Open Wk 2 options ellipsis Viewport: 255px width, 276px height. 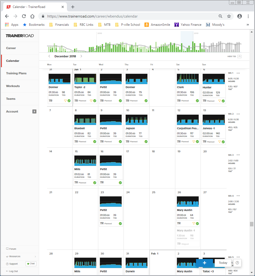[x=238, y=114]
